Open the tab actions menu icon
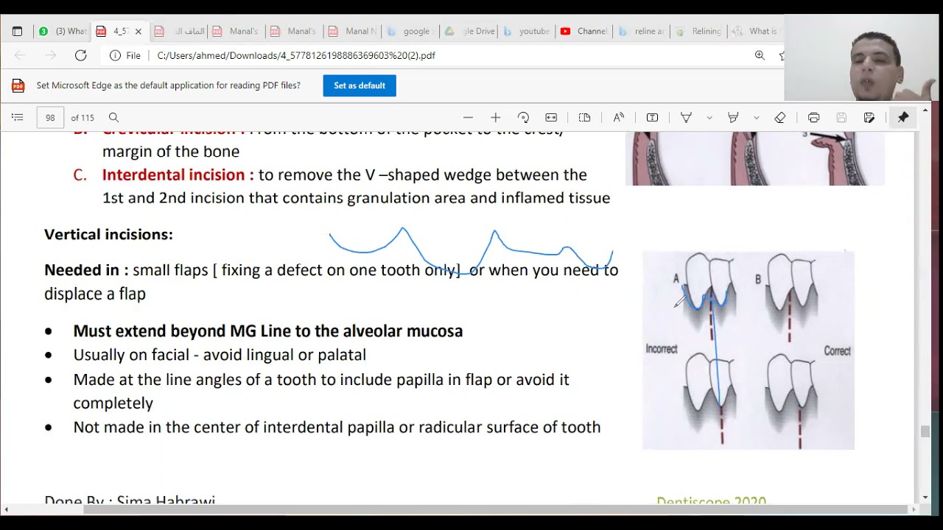 pos(17,32)
